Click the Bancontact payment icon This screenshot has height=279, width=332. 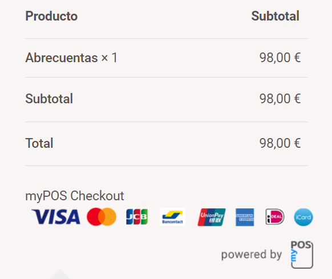point(172,217)
